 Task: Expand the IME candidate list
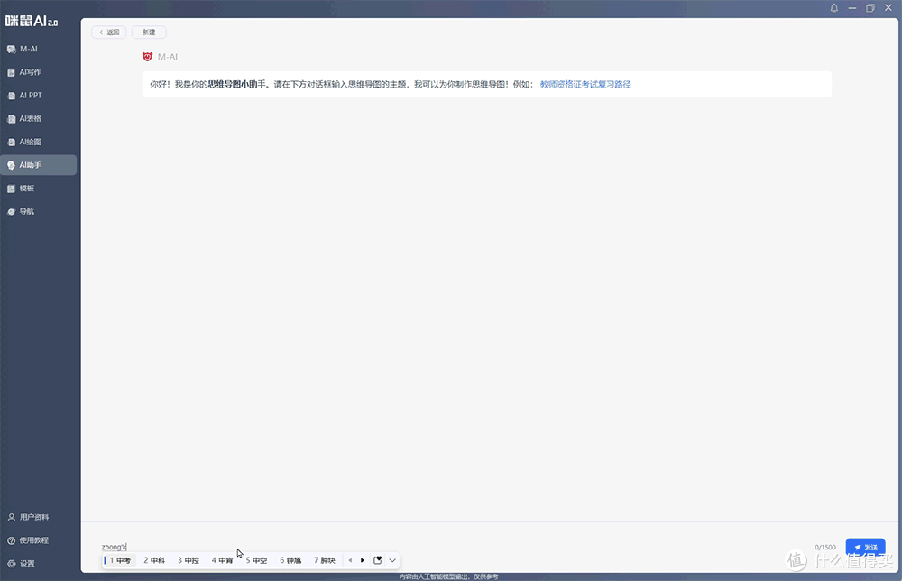392,560
